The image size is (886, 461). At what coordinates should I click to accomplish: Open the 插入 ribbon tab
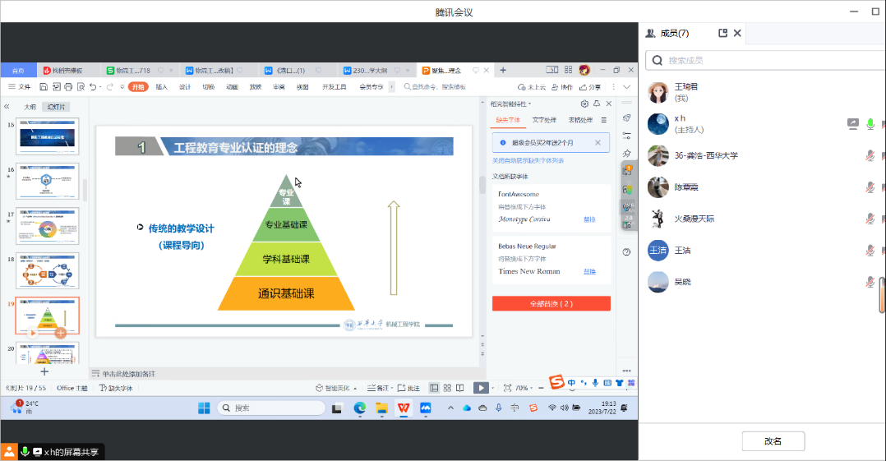[161, 87]
